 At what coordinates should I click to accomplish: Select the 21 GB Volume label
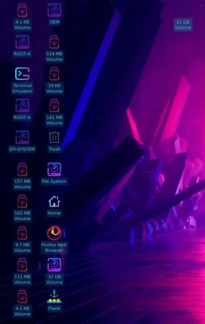[x=183, y=25]
